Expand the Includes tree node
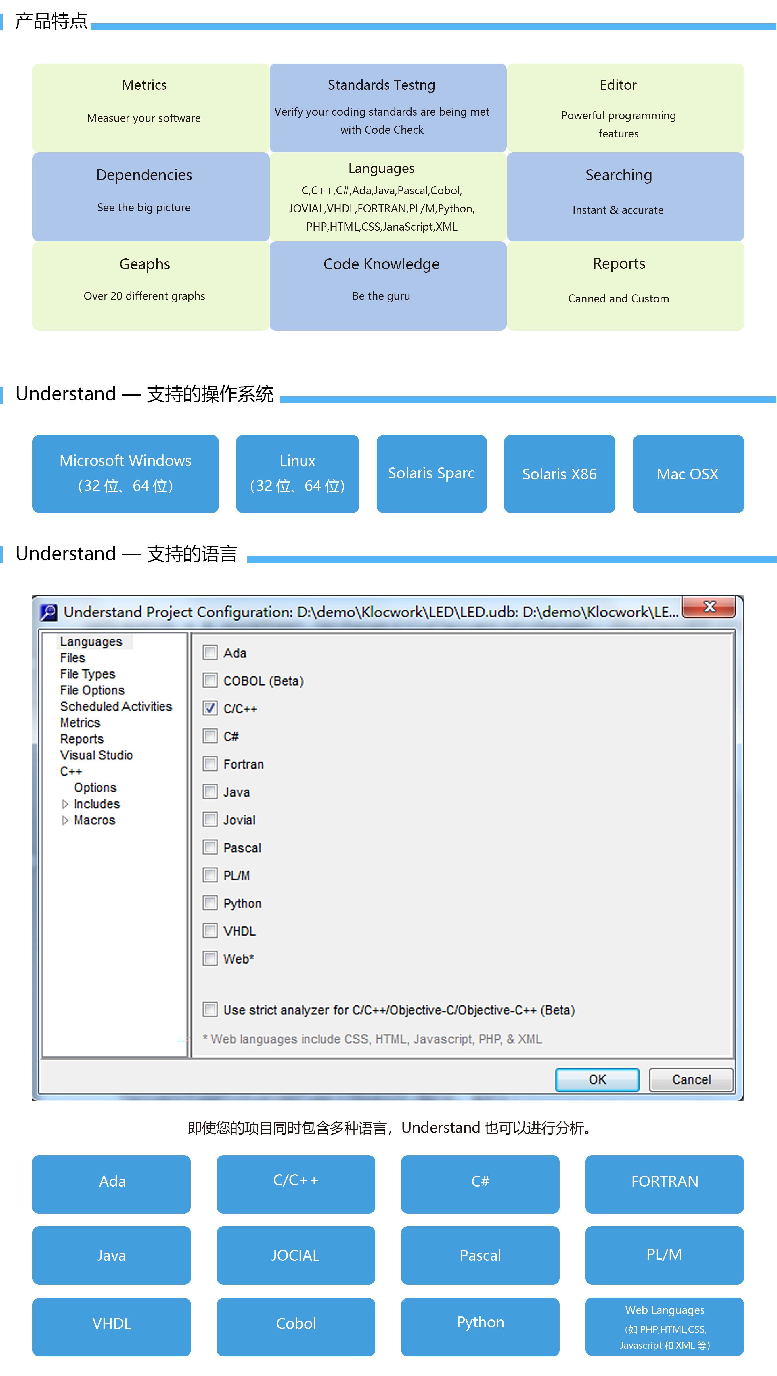 coord(65,804)
